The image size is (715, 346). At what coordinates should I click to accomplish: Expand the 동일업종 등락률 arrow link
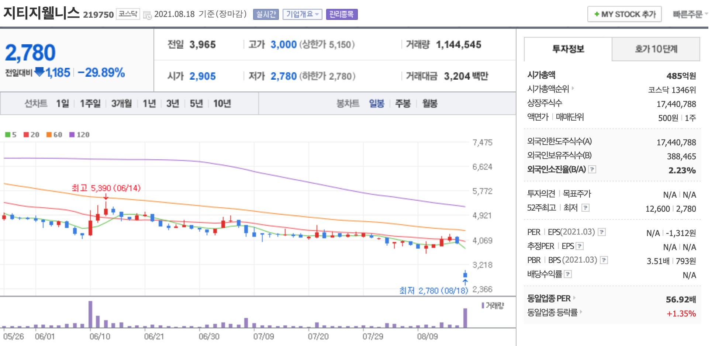click(x=581, y=312)
